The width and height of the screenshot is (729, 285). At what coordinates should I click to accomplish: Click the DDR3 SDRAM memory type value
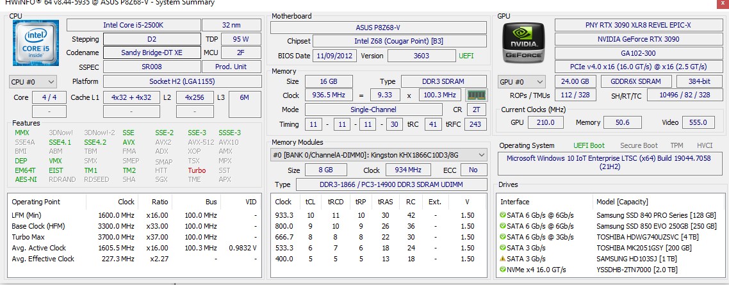444,81
